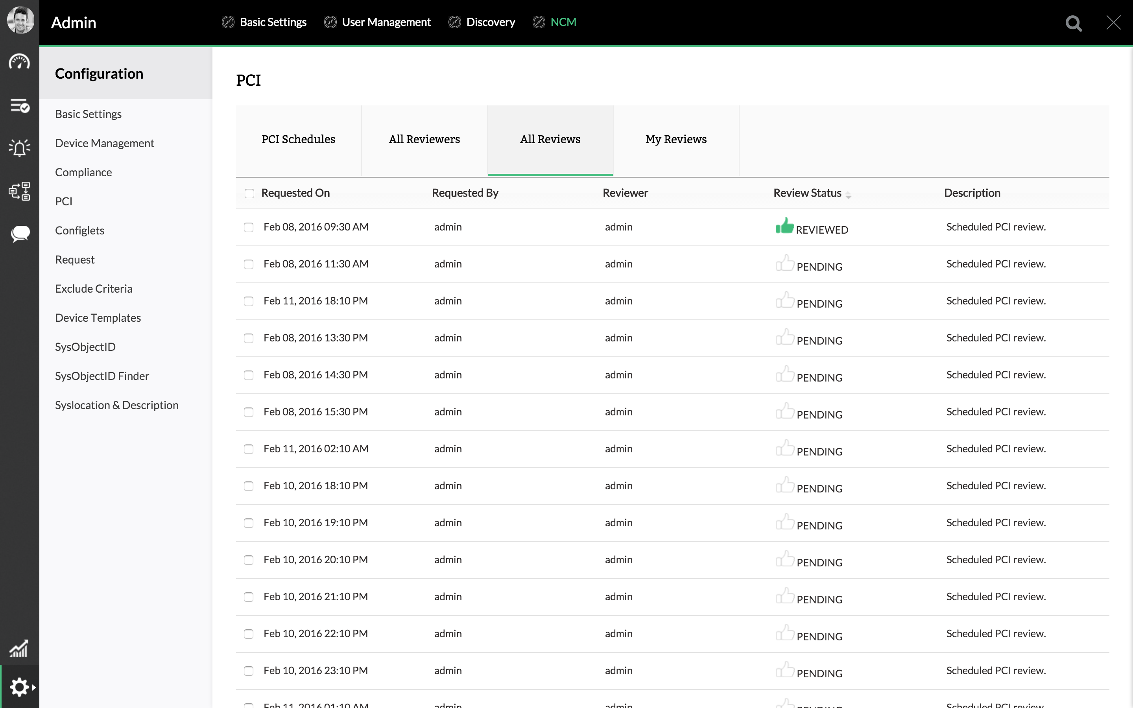
Task: Click the green thumbs-up REVIEWED icon
Action: pos(785,226)
